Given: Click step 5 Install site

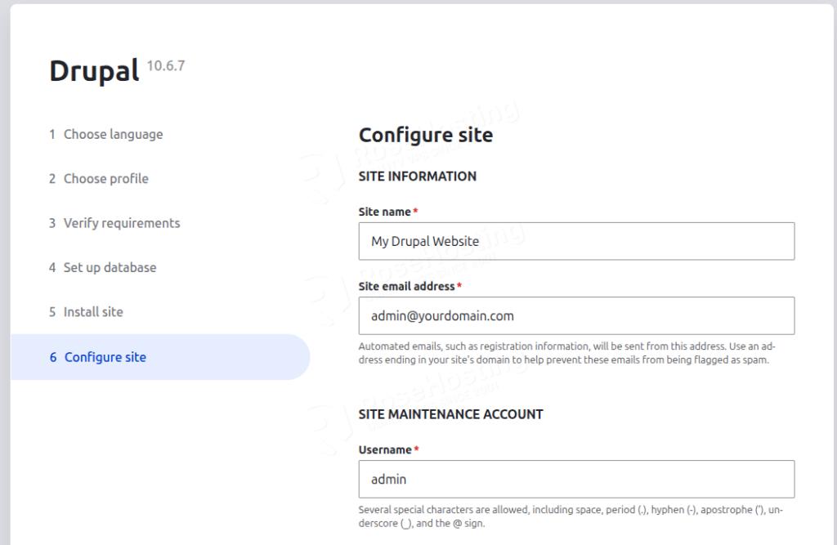Looking at the screenshot, I should (86, 312).
